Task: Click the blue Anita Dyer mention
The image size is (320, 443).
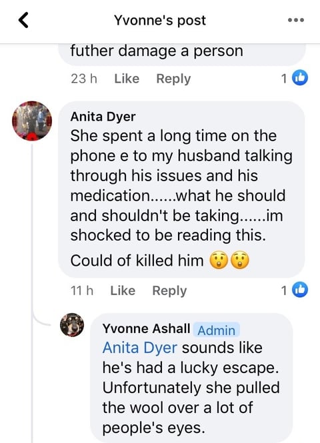Action: coord(140,348)
